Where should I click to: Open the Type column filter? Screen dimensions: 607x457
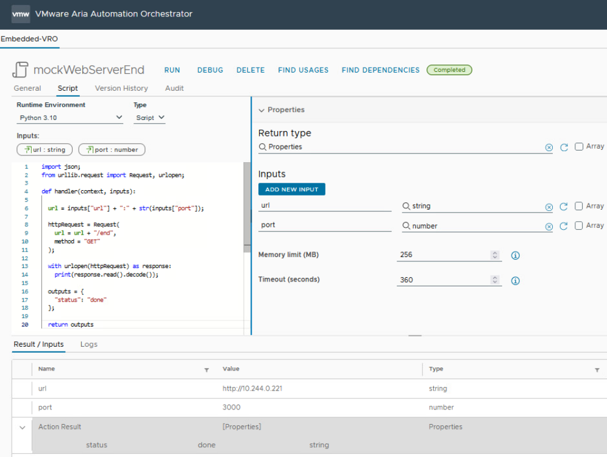click(597, 370)
